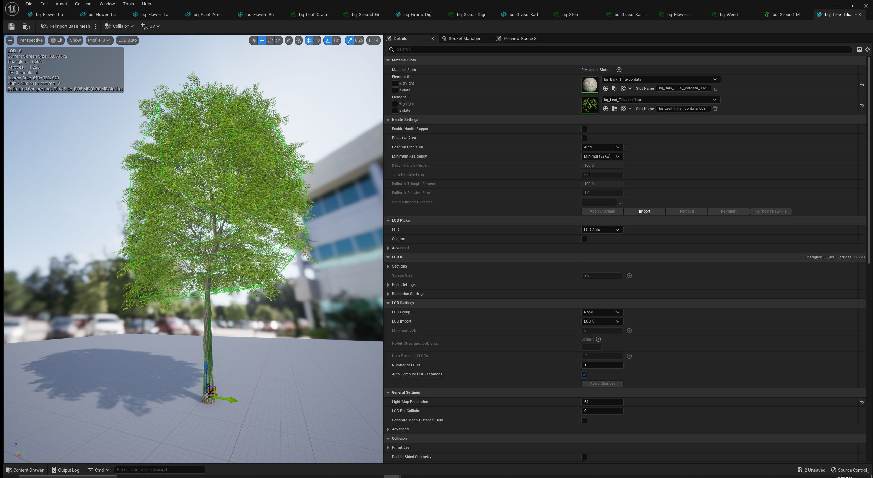Save the asset with the floppy disk icon
The height and width of the screenshot is (478, 873).
pos(11,26)
